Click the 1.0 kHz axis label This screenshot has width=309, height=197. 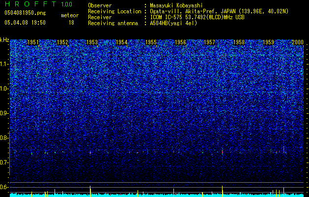coord(4,89)
